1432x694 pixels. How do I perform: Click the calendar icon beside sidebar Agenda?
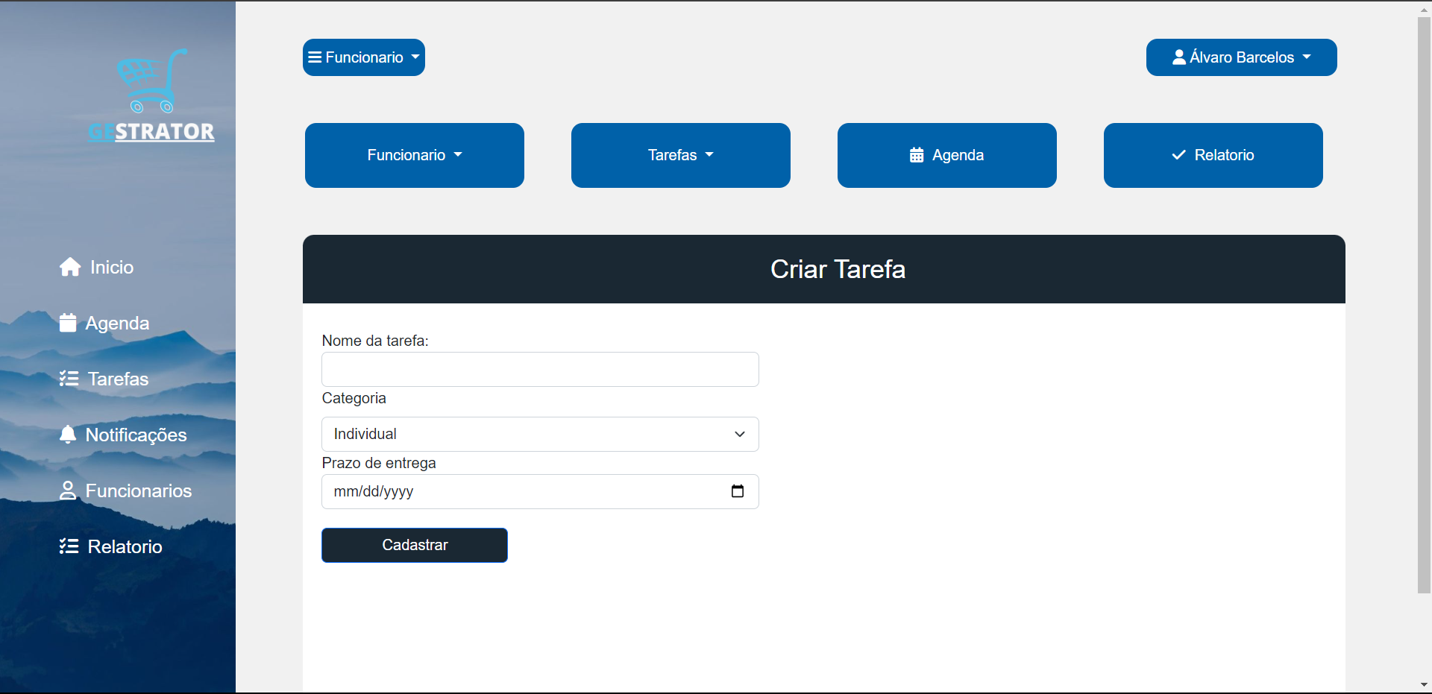tap(68, 323)
